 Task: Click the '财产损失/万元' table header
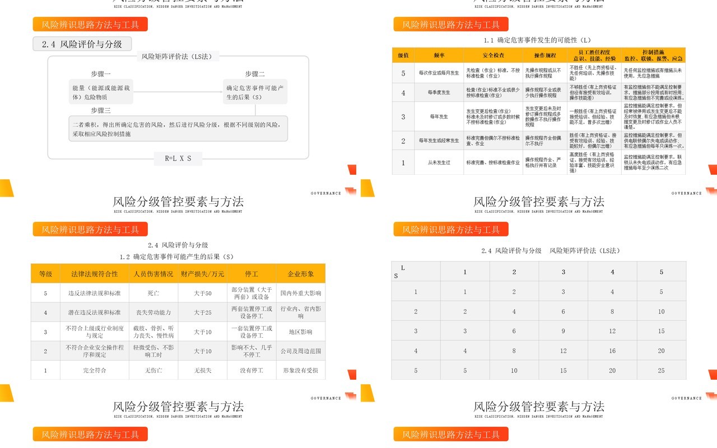(x=203, y=274)
